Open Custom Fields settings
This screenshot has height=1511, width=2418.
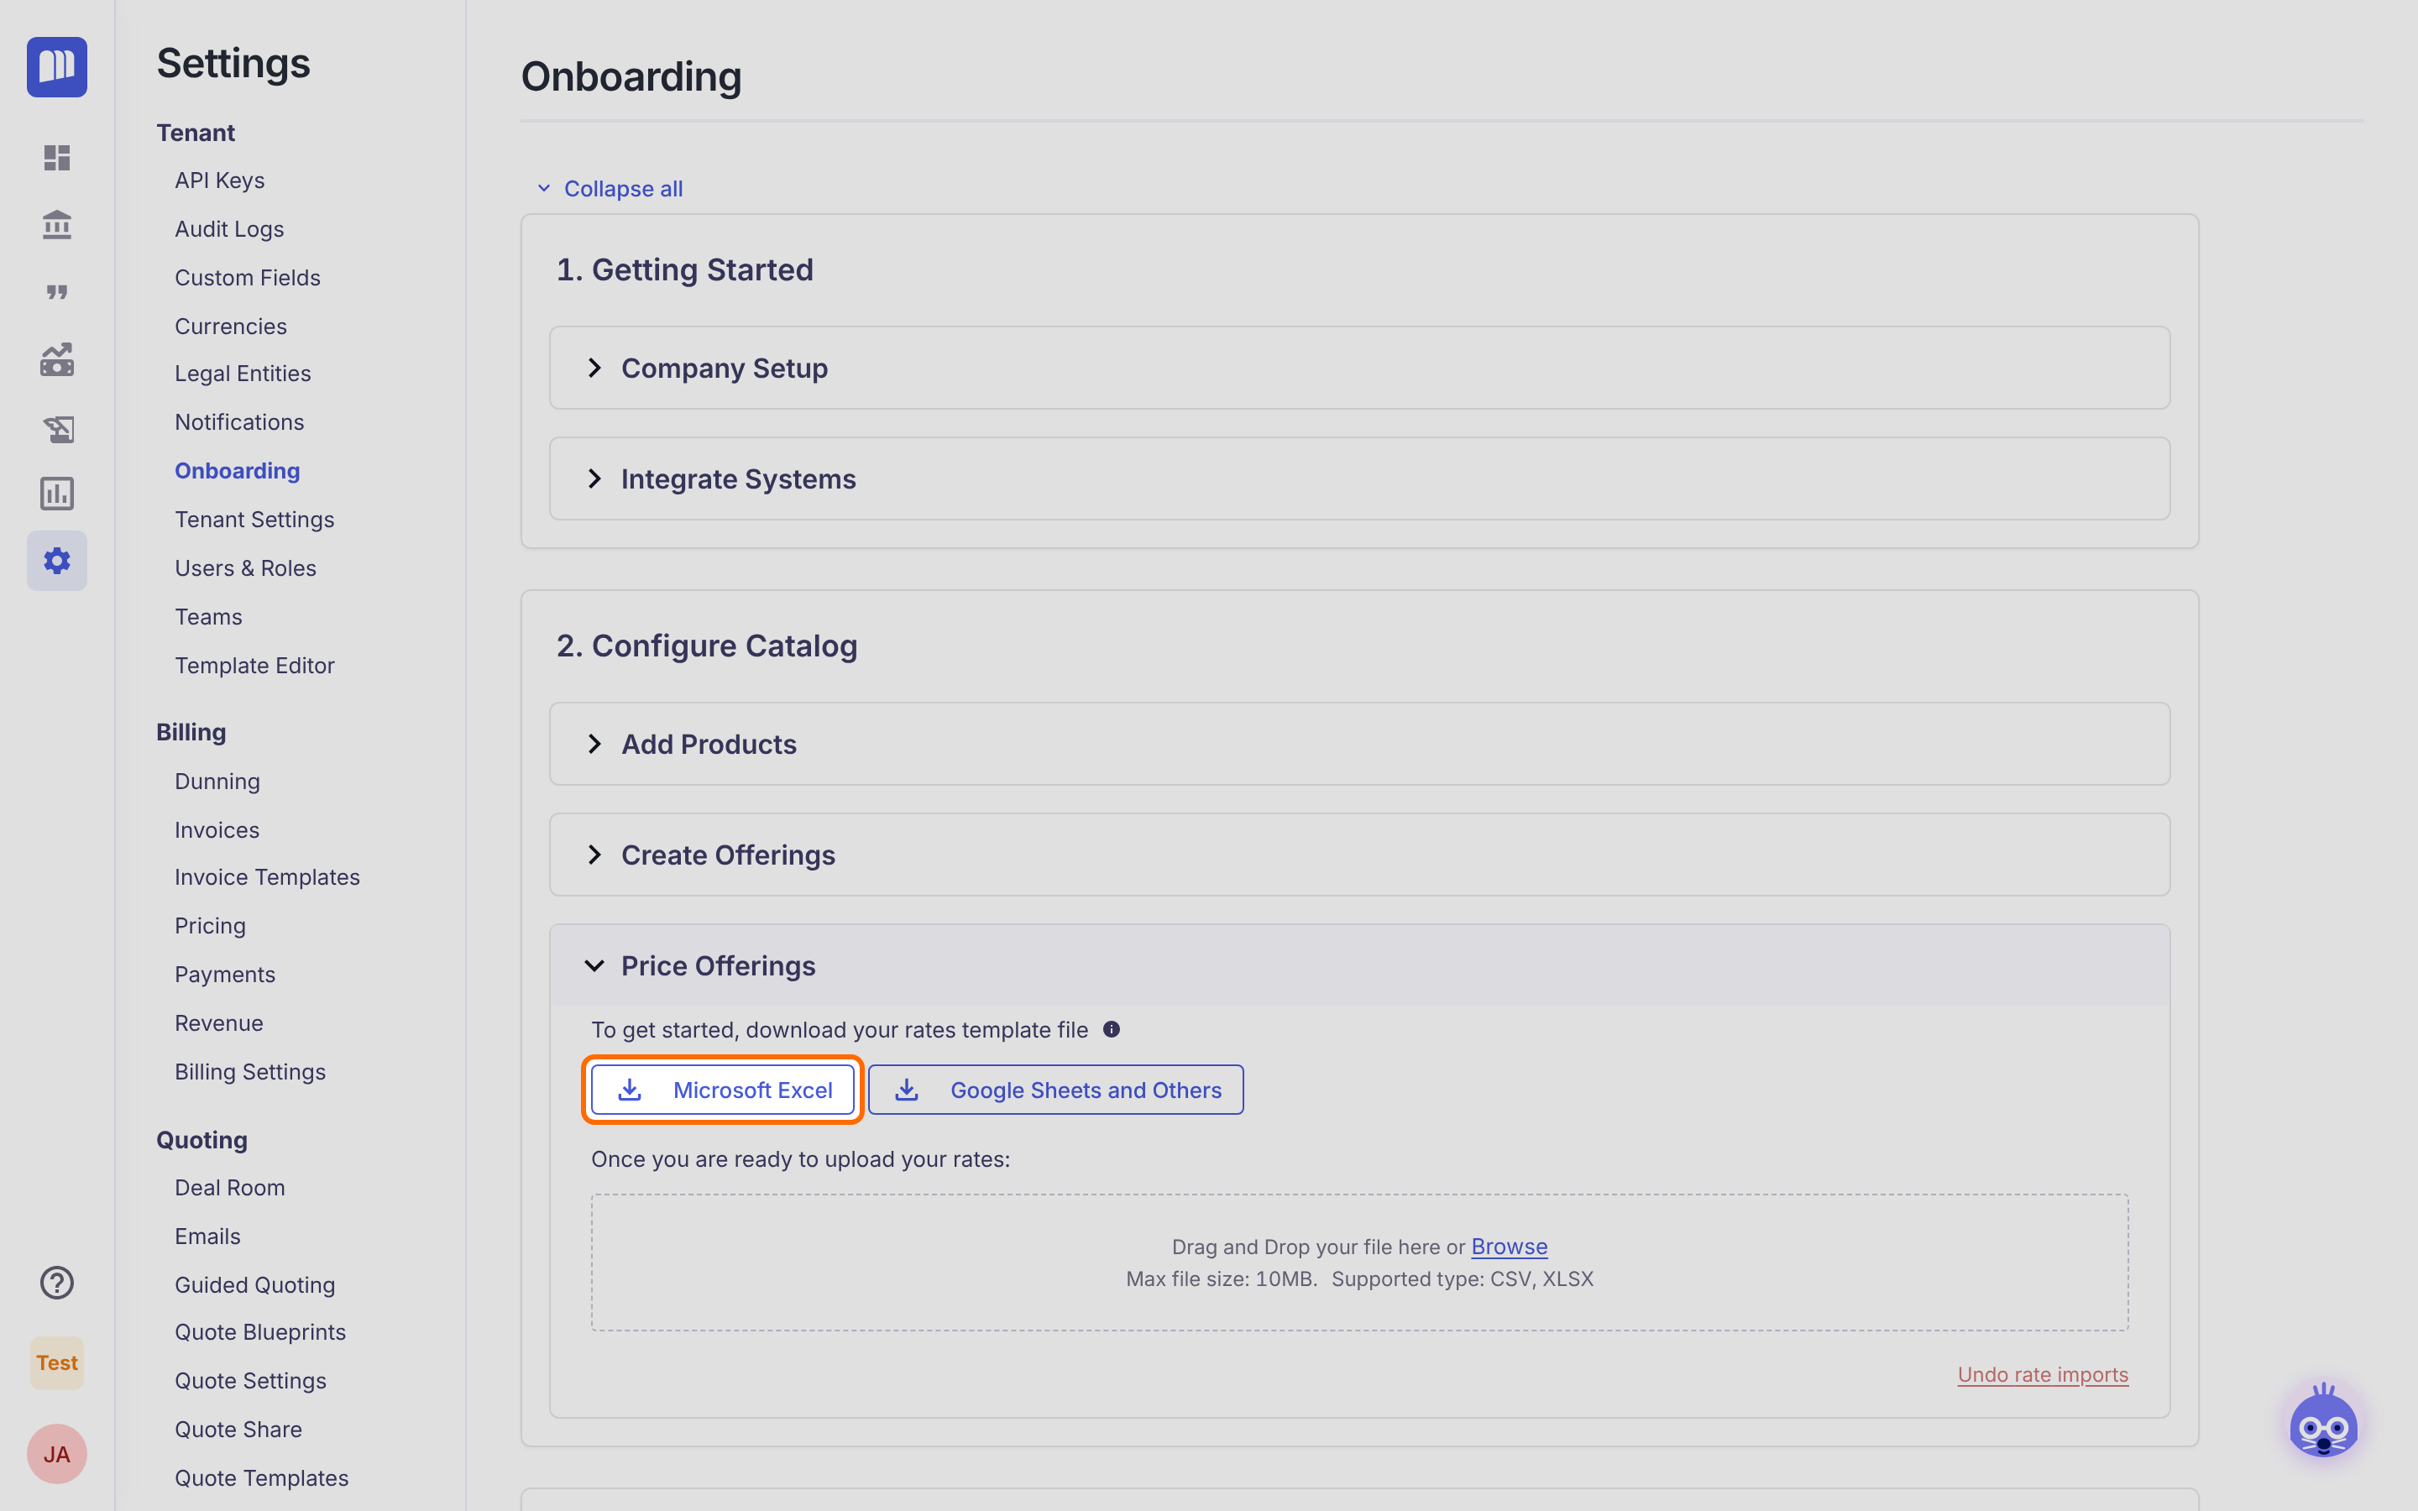pos(247,278)
